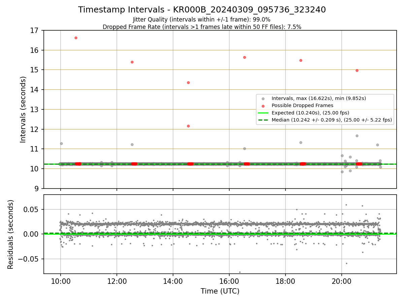404x303 pixels.
Task: Click the highest red dropped-frame point near 16.6 seconds
Action: click(76, 38)
